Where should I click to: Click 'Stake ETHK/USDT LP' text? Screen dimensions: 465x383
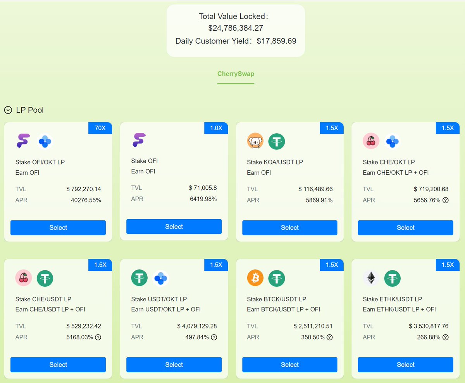(x=392, y=299)
